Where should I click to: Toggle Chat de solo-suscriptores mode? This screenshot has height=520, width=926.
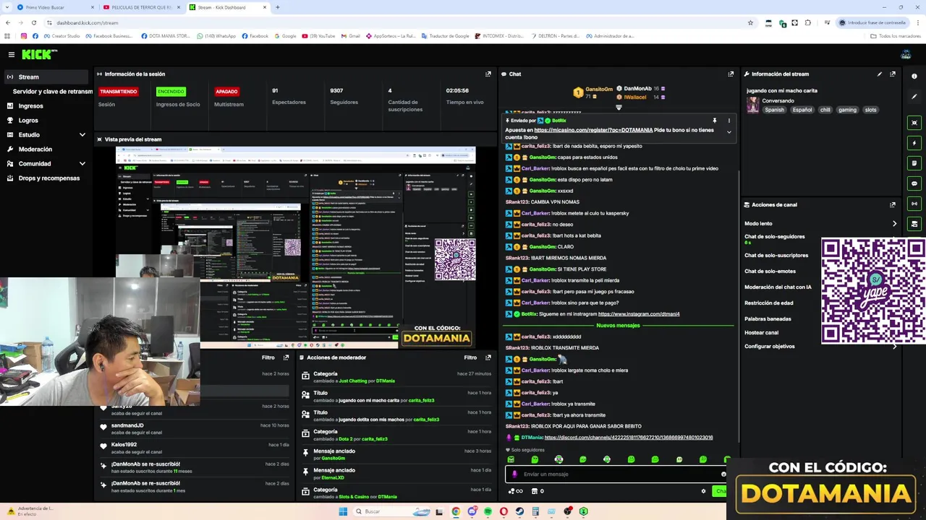pos(776,255)
